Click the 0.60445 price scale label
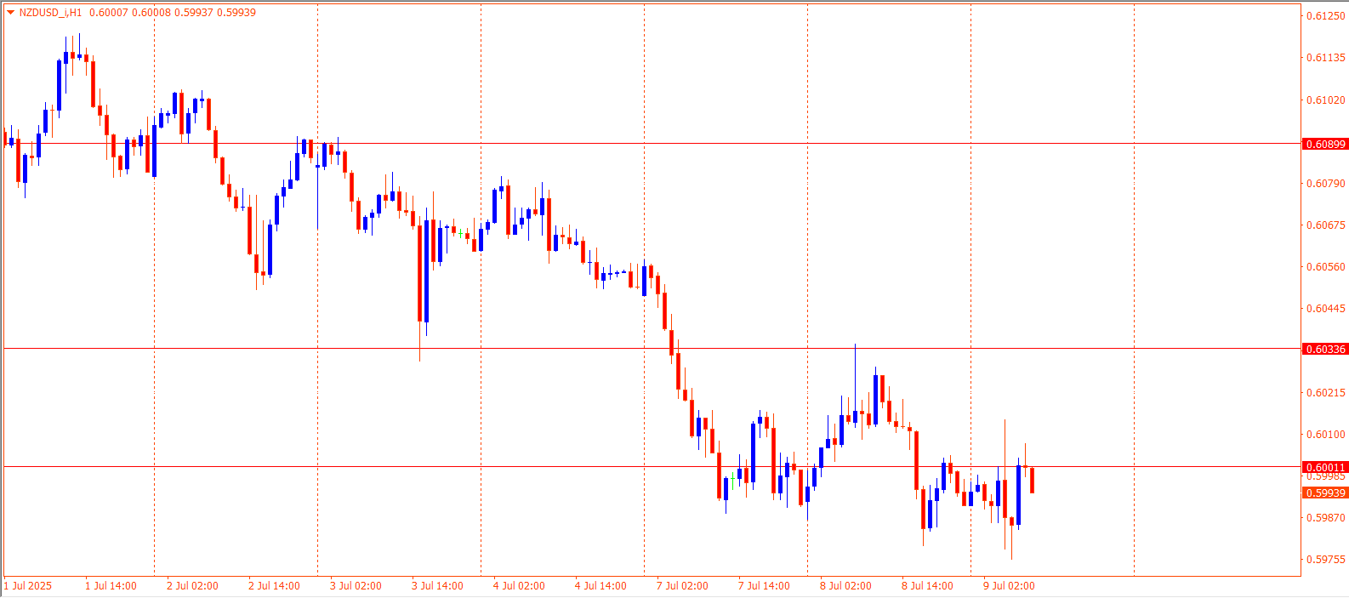1349x598 pixels. point(1326,309)
